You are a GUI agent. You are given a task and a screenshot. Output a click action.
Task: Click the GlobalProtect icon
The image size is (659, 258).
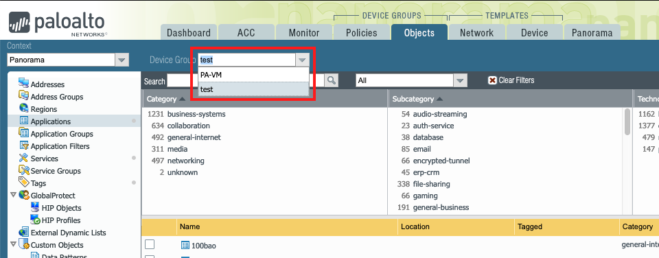23,195
